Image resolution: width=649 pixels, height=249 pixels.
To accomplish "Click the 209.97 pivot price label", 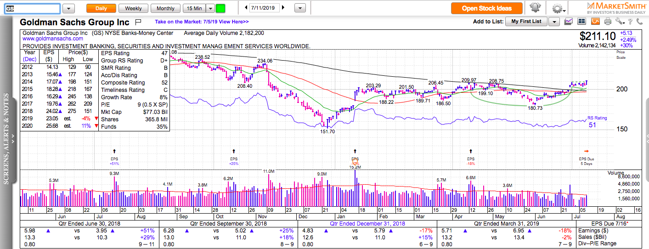I will (x=469, y=80).
